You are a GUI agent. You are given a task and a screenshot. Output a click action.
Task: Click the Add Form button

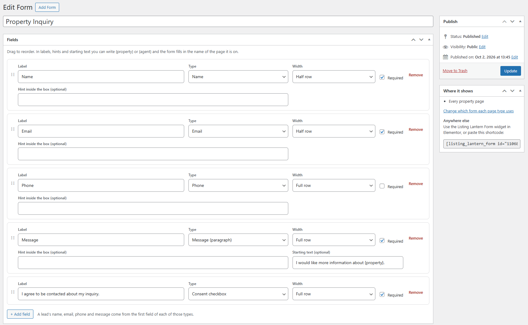point(47,7)
